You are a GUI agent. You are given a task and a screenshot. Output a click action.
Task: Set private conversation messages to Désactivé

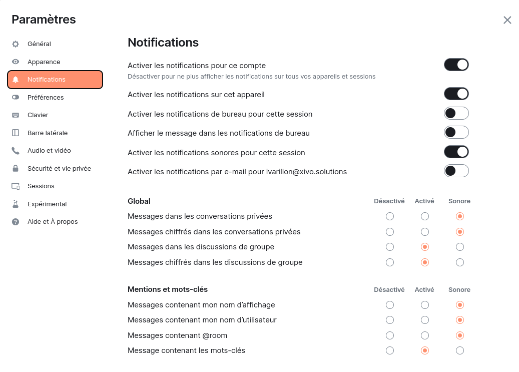[x=390, y=216]
